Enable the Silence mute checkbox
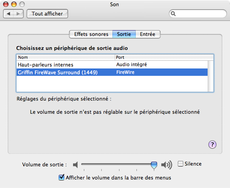 tap(181, 164)
